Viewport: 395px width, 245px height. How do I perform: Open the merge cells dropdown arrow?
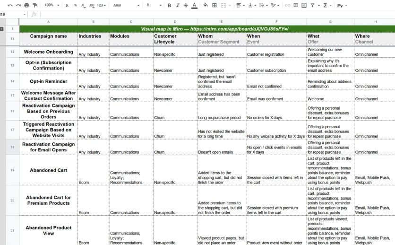tap(230, 5)
